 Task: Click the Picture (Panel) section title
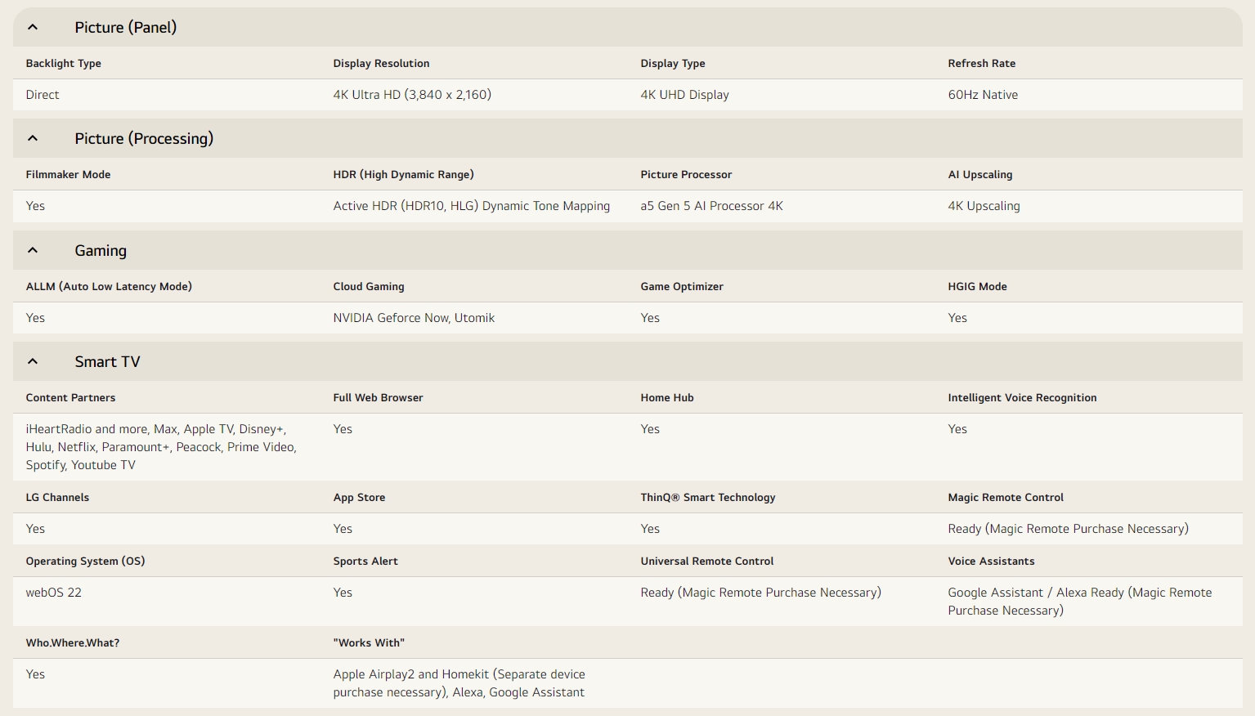point(125,27)
